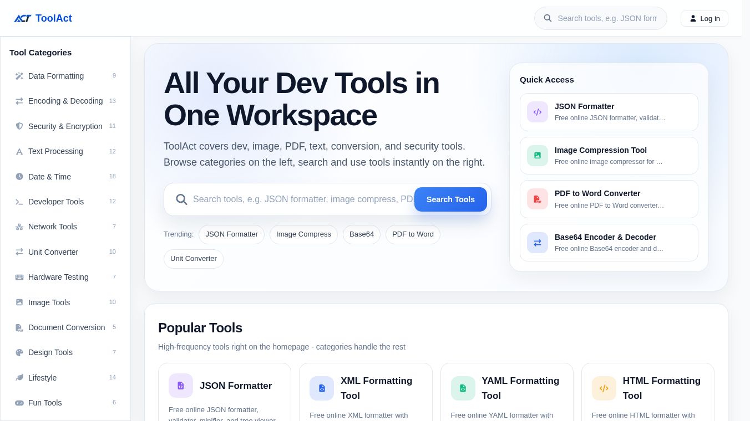This screenshot has width=750, height=421.
Task: Click the Fun Tools label
Action: [45, 403]
